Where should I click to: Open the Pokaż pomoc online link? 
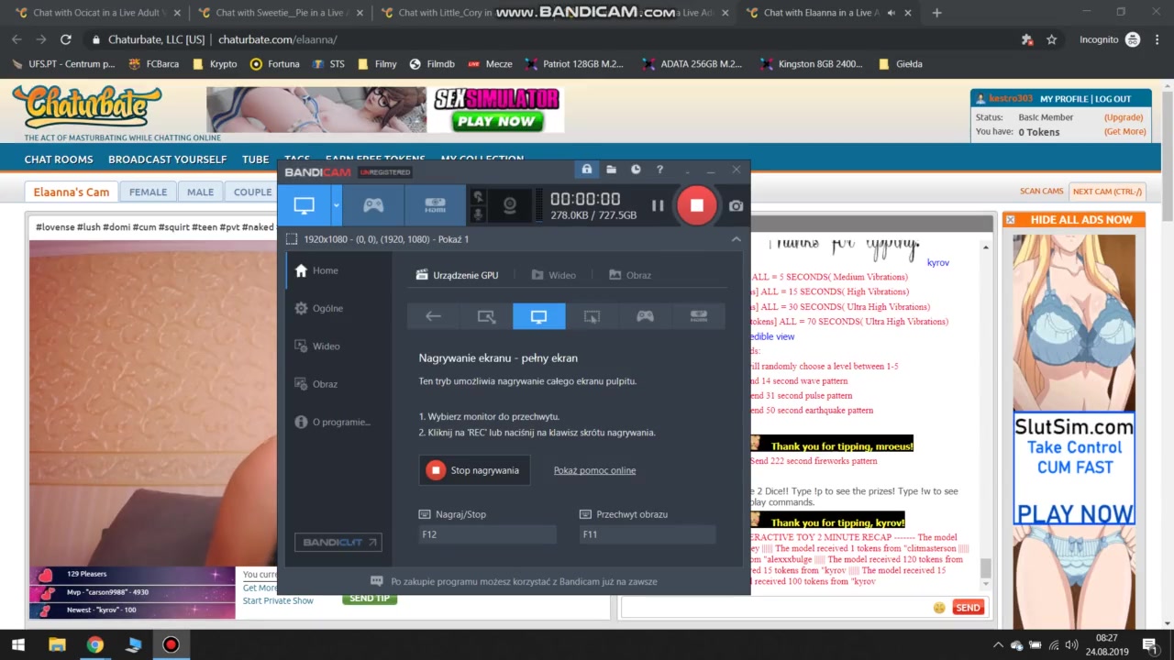pos(594,470)
